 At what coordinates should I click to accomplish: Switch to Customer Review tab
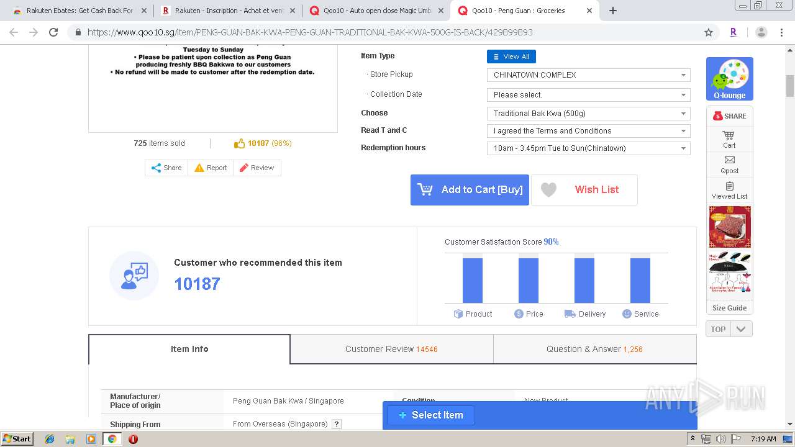pyautogui.click(x=391, y=349)
